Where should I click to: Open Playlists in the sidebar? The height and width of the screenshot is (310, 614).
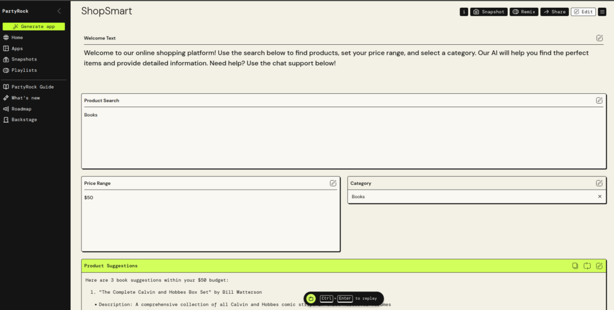click(x=23, y=70)
